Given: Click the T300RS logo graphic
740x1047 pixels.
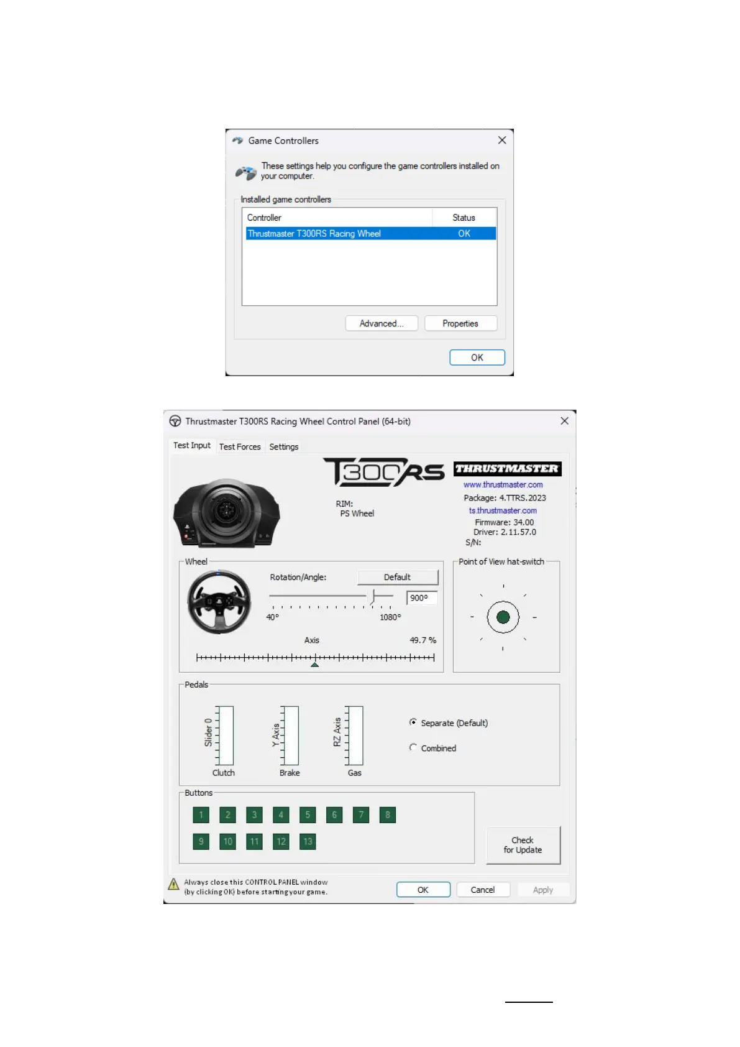Looking at the screenshot, I should tap(384, 473).
